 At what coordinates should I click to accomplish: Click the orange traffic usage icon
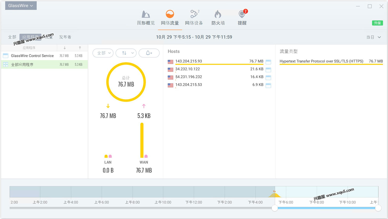pyautogui.click(x=170, y=14)
